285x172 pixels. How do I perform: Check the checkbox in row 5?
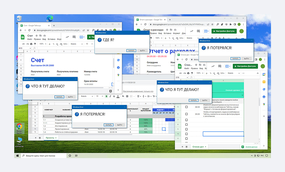click(186, 107)
